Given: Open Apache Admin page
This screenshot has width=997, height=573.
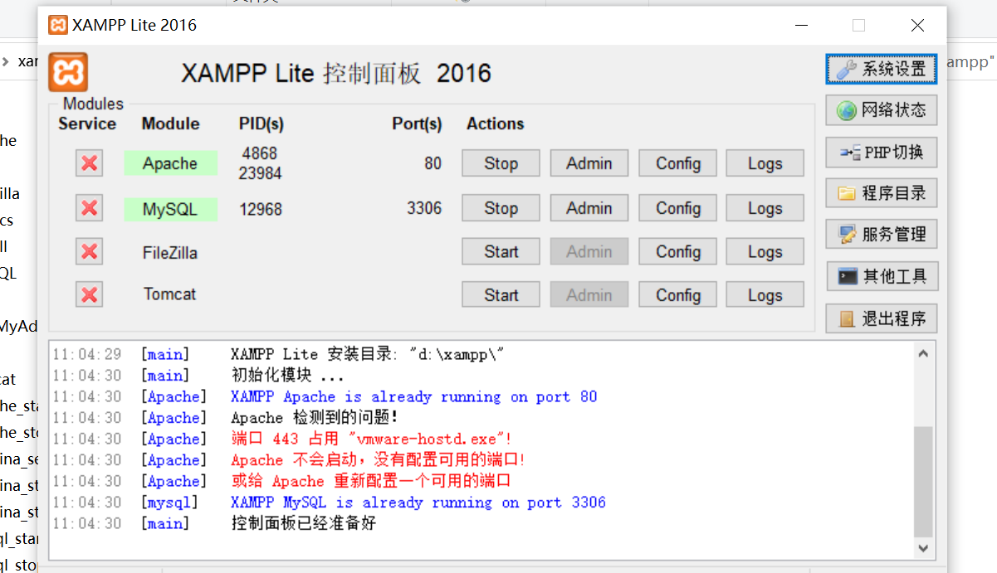Looking at the screenshot, I should [589, 163].
